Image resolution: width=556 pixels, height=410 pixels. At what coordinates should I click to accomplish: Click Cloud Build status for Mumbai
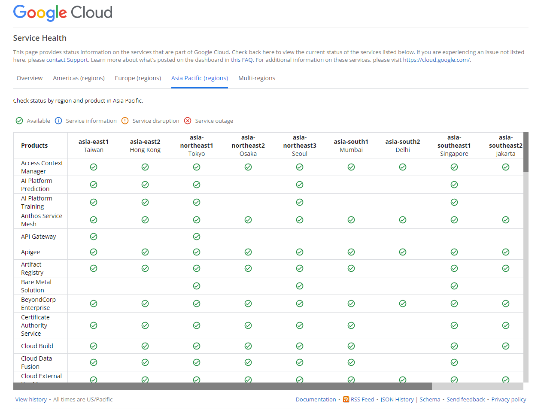tap(351, 346)
